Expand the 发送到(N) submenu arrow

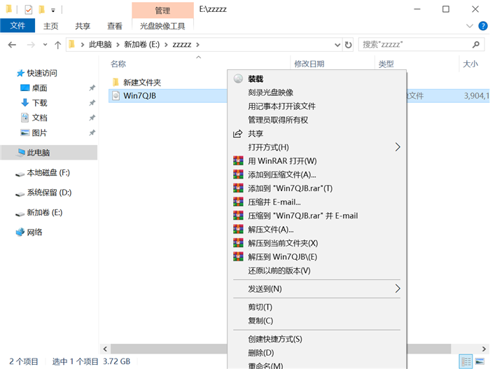pyautogui.click(x=398, y=288)
